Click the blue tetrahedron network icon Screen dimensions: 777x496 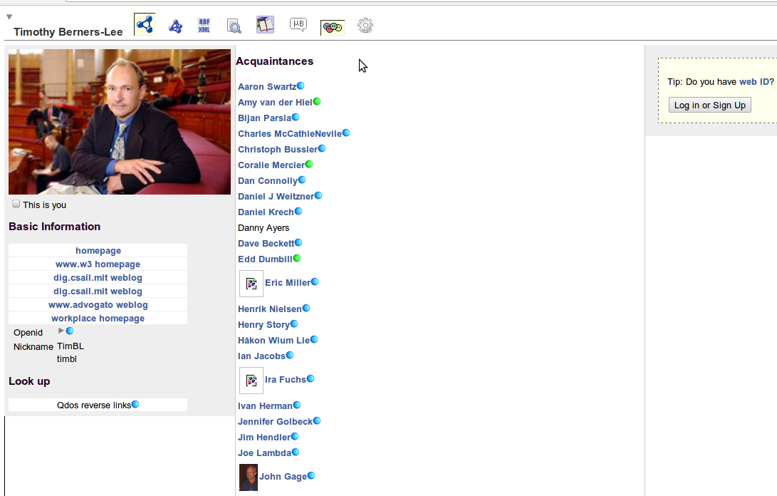coord(175,26)
